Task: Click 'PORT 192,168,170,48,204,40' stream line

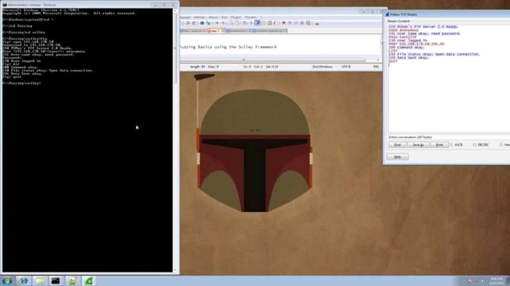Action: point(416,44)
